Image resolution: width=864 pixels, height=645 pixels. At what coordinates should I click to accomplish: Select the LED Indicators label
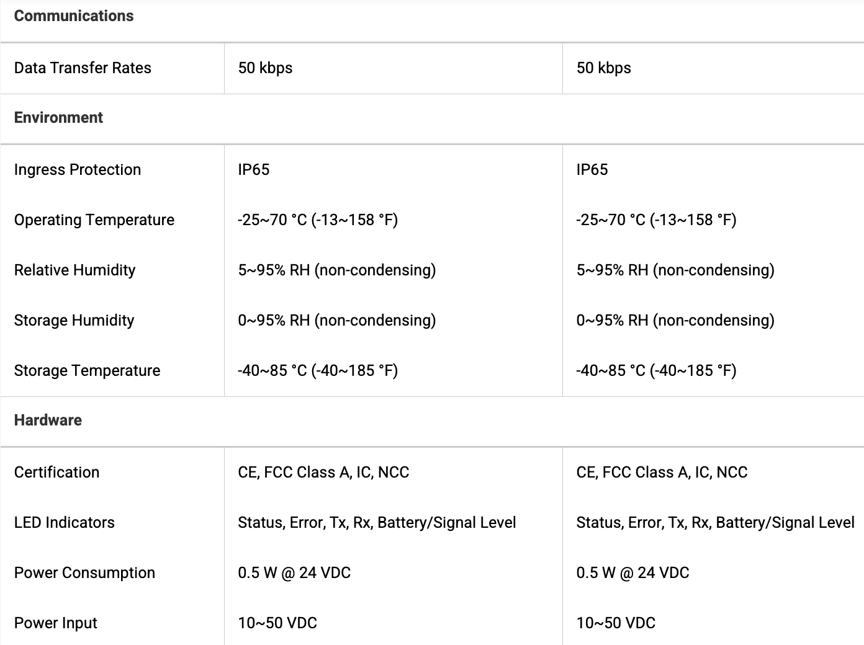[x=65, y=523]
